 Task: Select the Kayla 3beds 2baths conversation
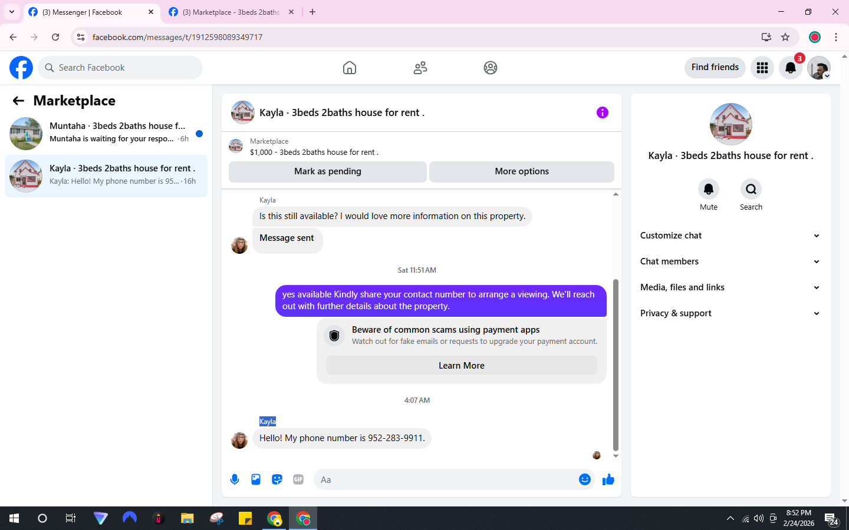106,176
